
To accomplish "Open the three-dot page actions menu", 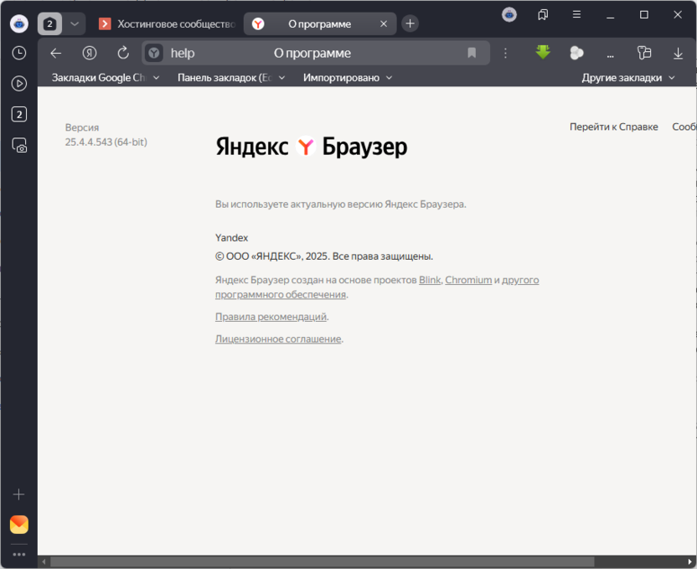I will click(x=505, y=54).
